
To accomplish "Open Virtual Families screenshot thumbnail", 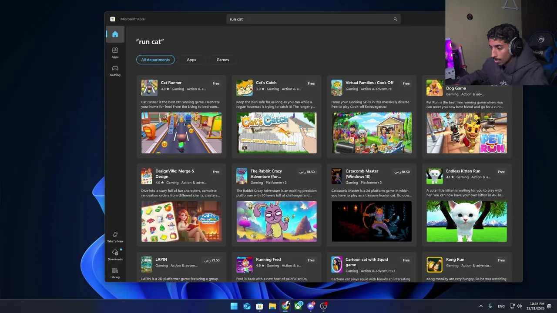I will (x=372, y=133).
